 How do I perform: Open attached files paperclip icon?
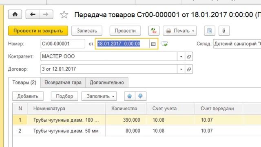224,31
